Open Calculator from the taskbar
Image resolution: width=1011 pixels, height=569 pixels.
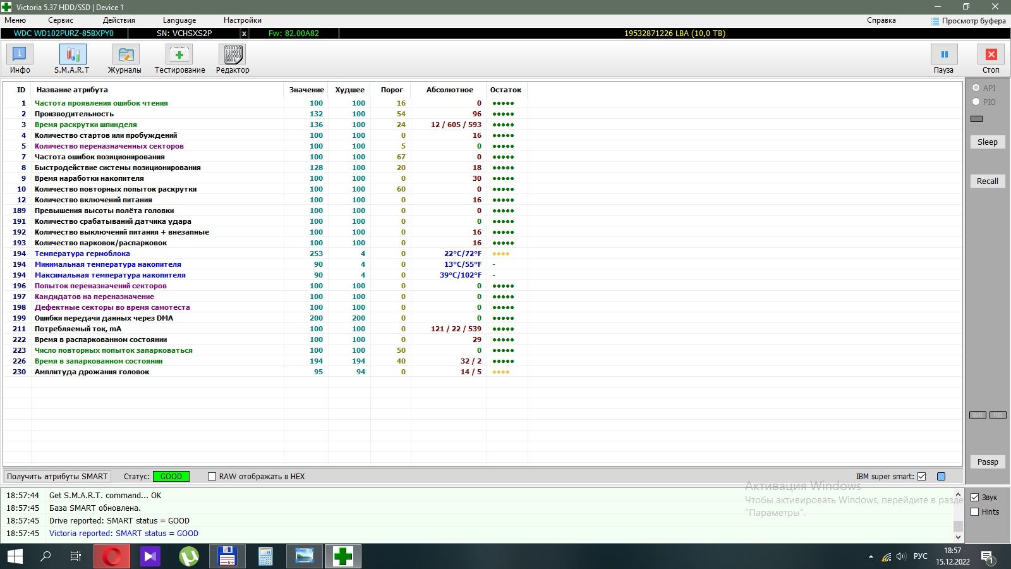point(265,556)
